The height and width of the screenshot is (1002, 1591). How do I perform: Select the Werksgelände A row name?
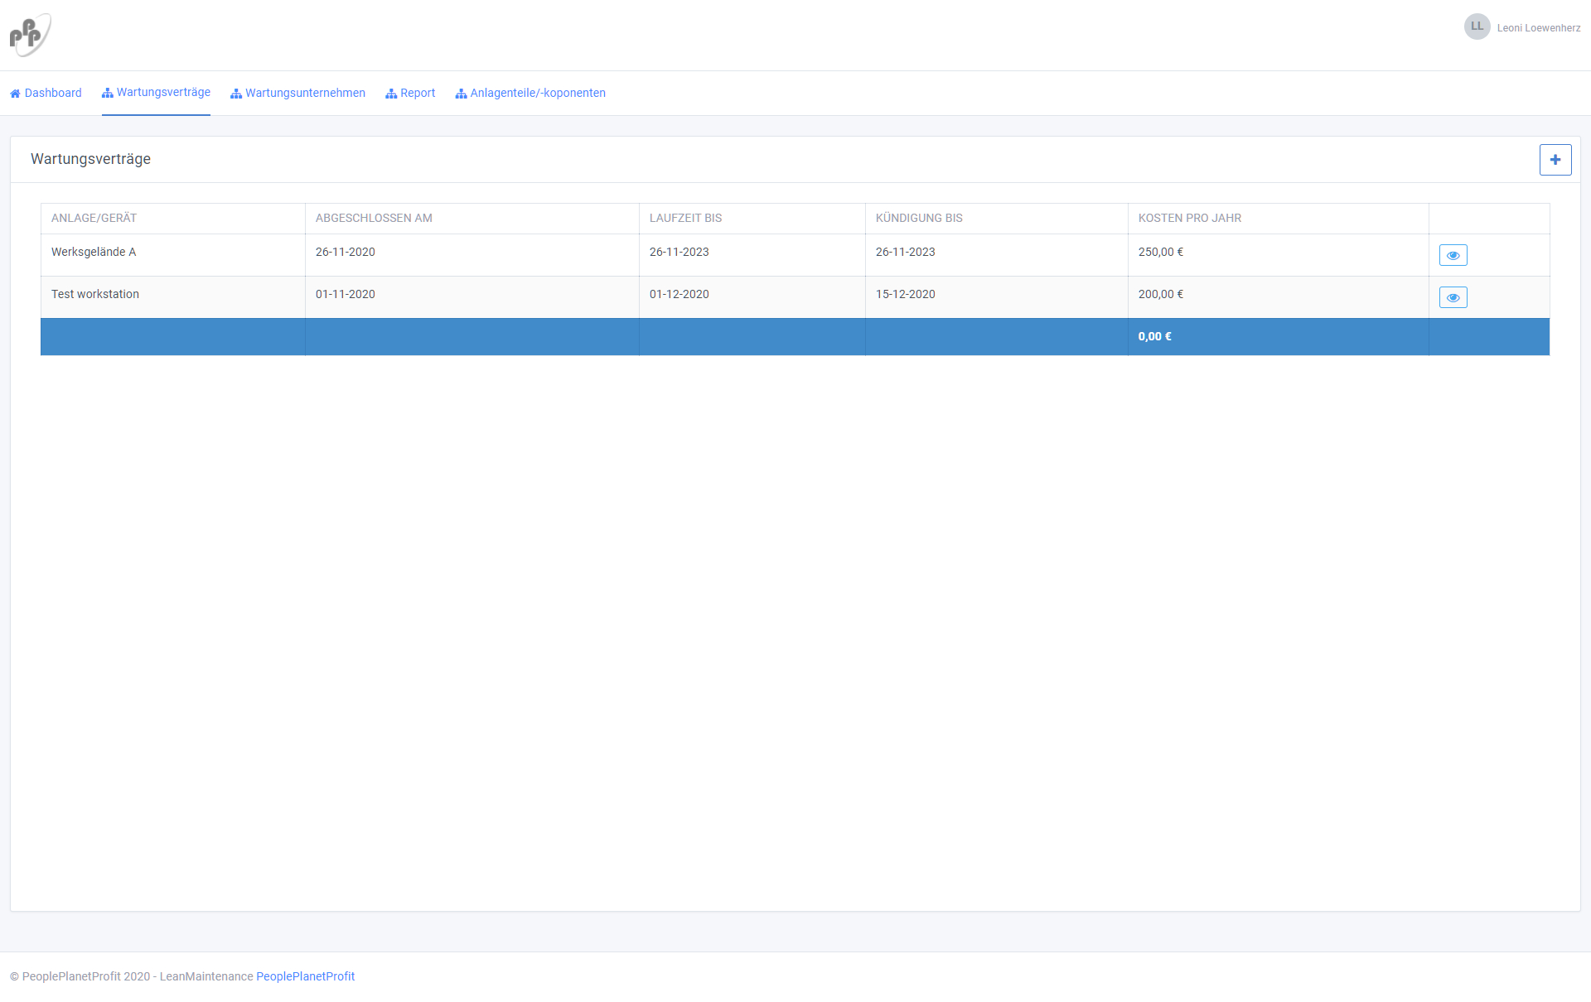tap(94, 252)
